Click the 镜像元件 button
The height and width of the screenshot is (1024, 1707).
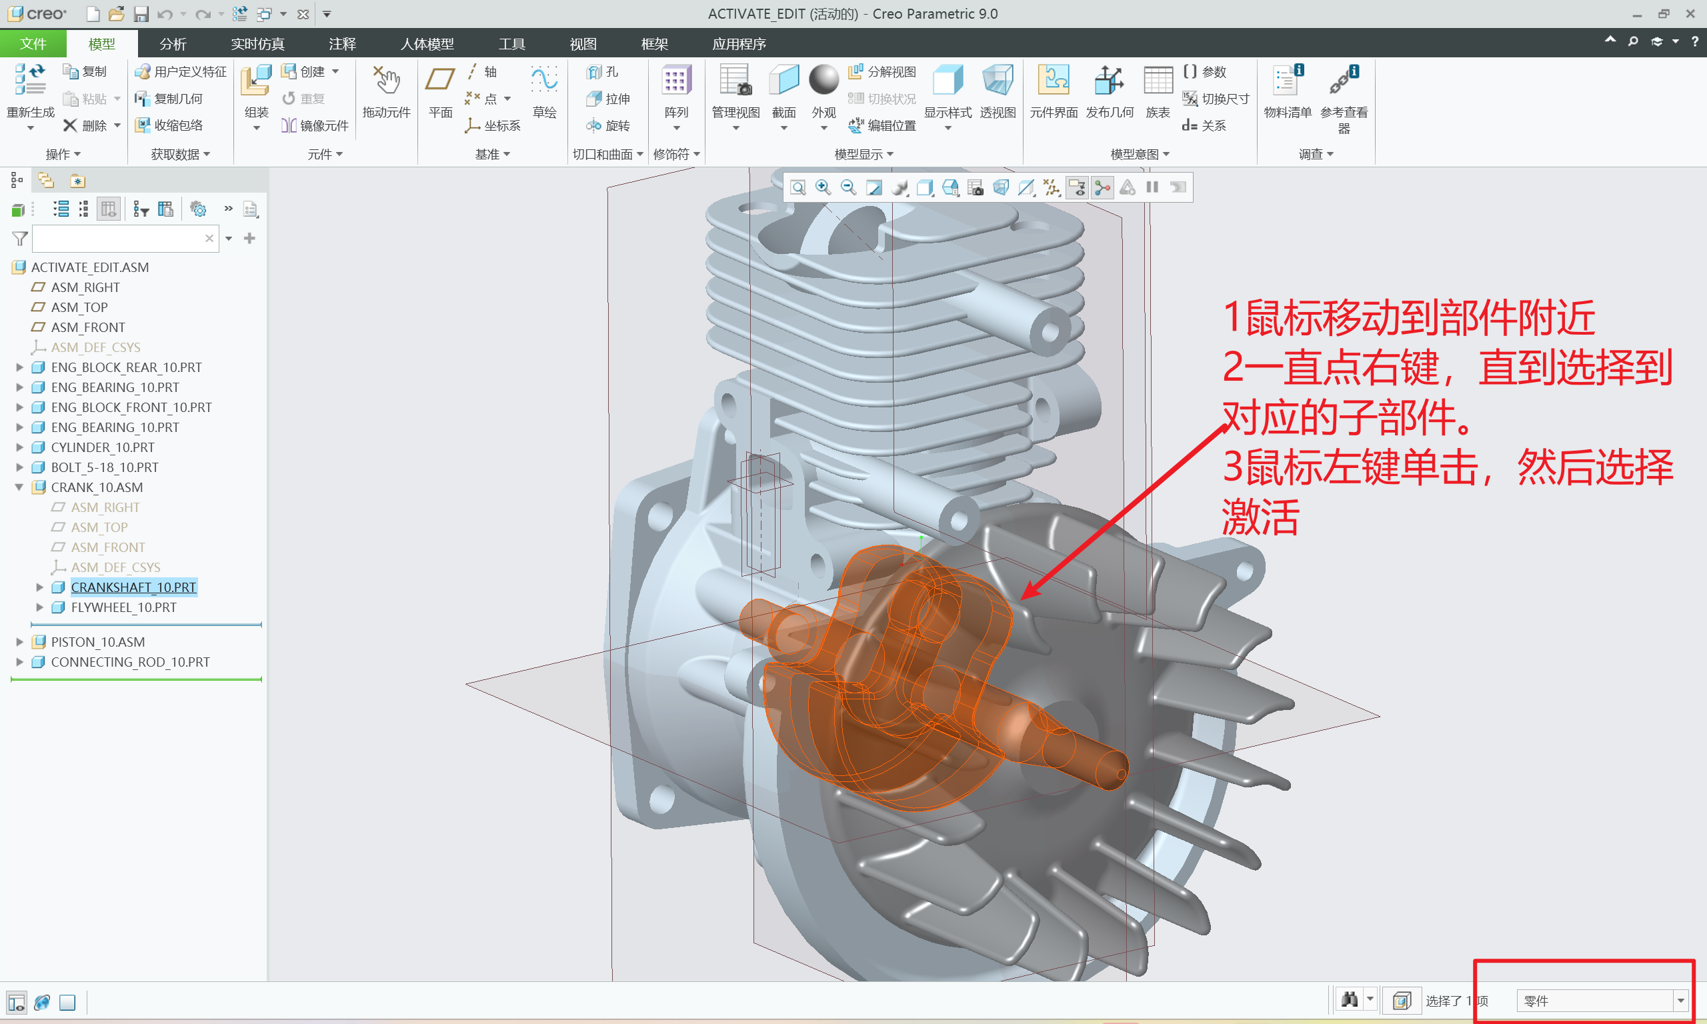315,125
